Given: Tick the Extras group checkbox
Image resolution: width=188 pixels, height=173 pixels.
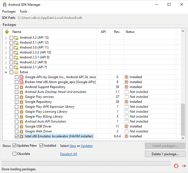Looking at the screenshot, I should [11, 72].
